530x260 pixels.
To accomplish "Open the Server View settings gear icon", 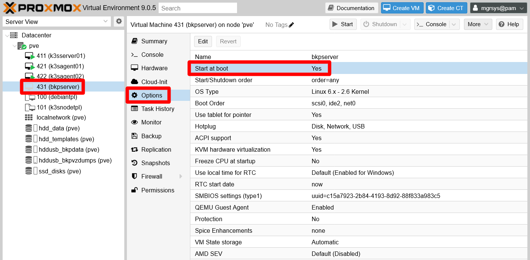I will [119, 21].
